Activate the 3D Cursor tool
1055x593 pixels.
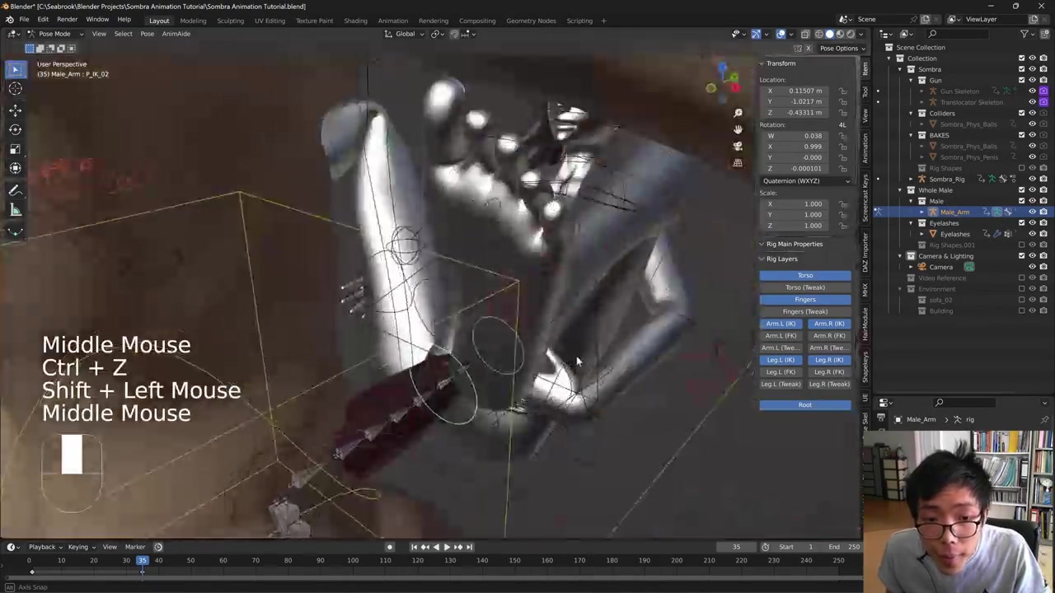point(15,89)
